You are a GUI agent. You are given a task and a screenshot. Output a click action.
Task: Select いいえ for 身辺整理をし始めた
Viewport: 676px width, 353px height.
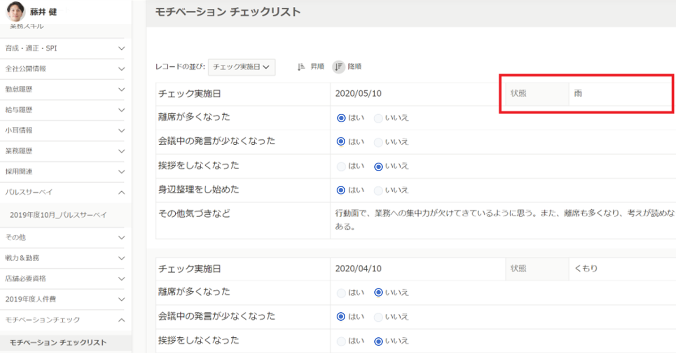click(378, 190)
